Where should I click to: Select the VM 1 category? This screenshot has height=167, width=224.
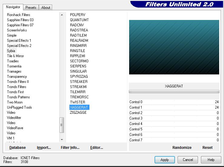pos(11,138)
